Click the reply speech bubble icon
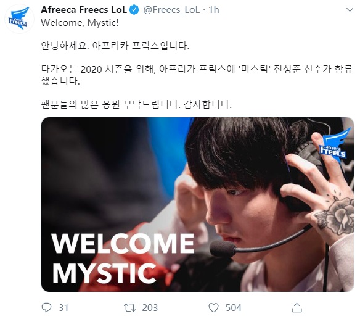The width and height of the screenshot is (360, 319). [x=47, y=307]
